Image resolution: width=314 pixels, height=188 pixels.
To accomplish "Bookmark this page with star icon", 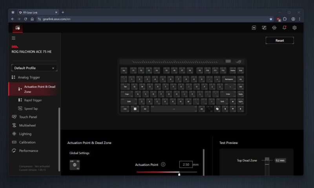I will pos(271,19).
